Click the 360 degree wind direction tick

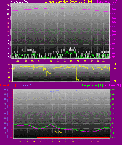pos(9,65)
